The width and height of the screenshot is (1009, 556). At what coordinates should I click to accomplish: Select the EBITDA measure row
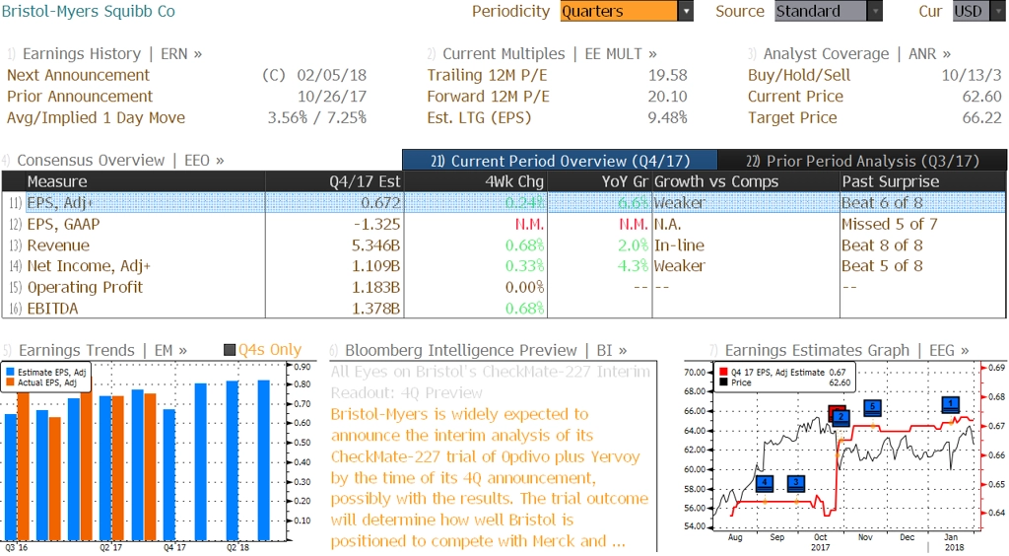504,309
